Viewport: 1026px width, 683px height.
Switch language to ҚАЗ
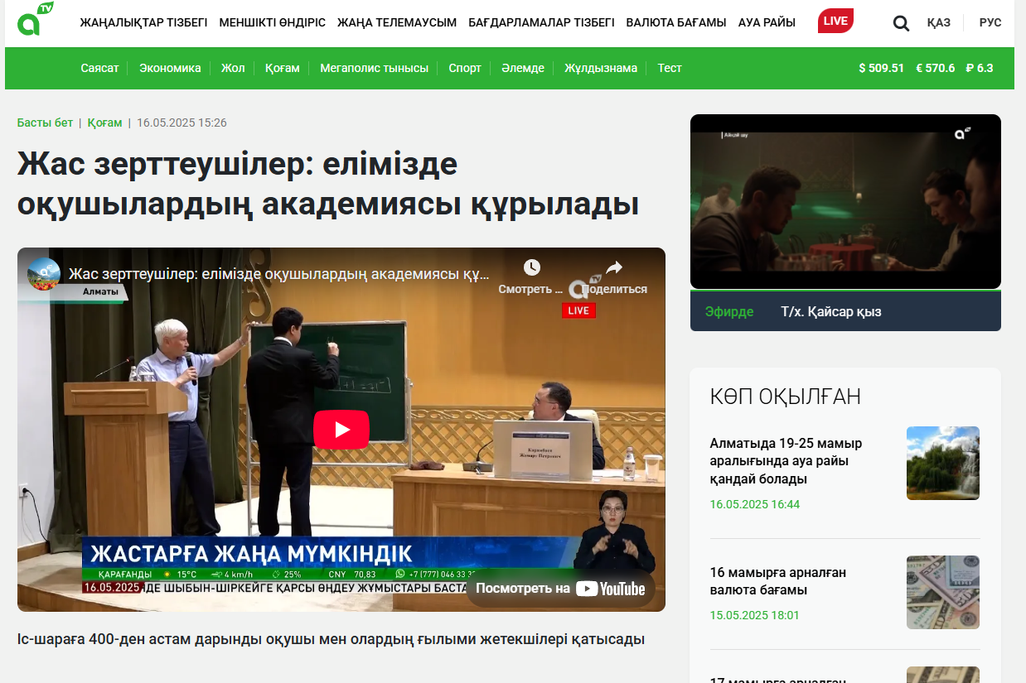tap(938, 22)
